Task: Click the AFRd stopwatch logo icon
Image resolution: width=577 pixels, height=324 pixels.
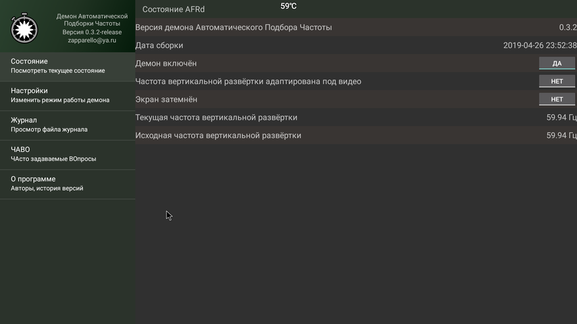Action: (x=24, y=28)
